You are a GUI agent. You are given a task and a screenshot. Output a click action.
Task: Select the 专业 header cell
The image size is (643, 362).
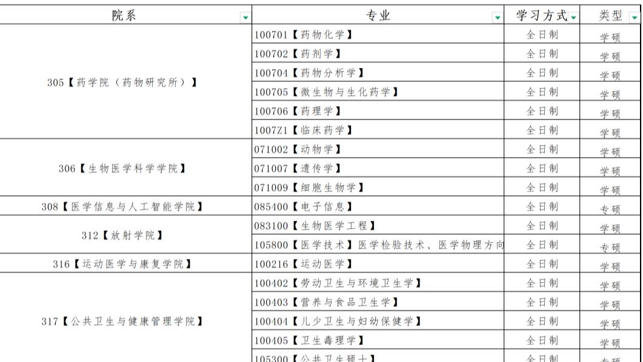click(378, 15)
